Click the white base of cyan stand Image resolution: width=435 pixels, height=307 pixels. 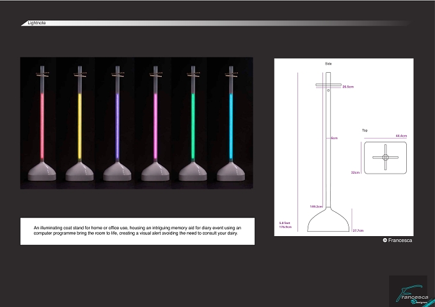[231, 172]
